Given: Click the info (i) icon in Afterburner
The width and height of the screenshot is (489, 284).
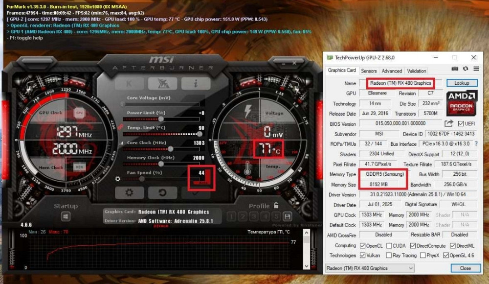Looking at the screenshot, I should 196,82.
